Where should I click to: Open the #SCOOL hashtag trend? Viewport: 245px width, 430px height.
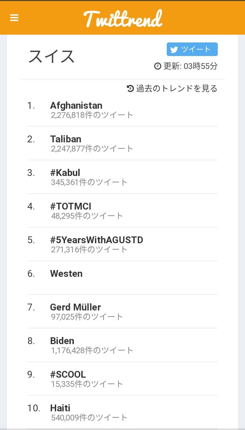click(x=68, y=375)
